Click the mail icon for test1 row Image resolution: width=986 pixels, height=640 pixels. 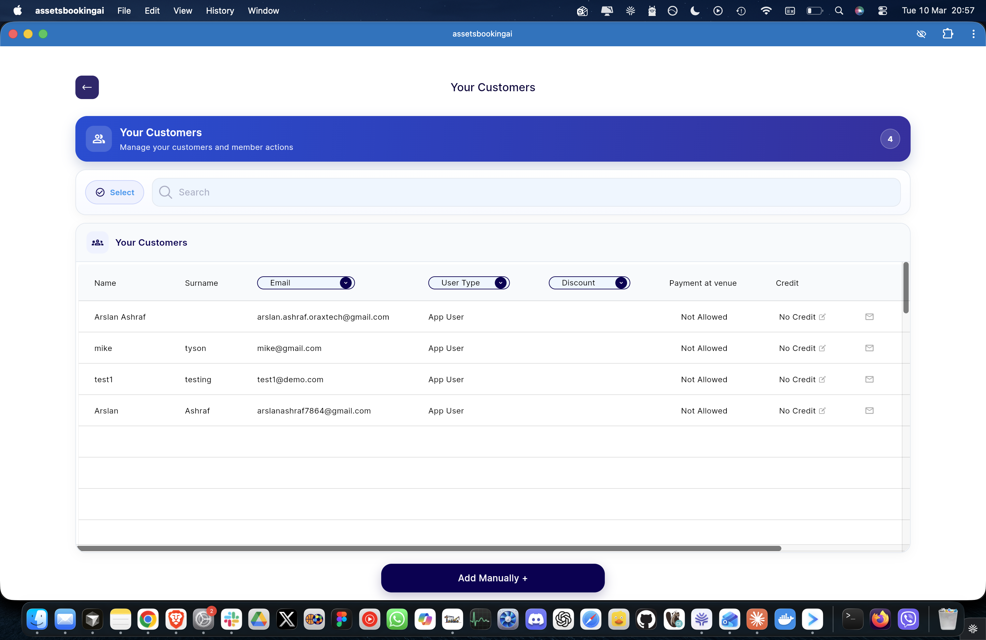coord(869,379)
